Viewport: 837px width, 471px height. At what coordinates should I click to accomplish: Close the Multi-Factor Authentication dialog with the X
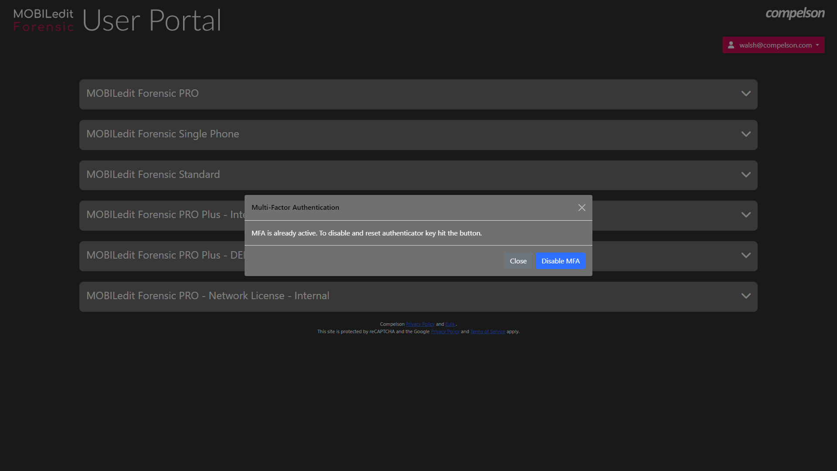[582, 208]
